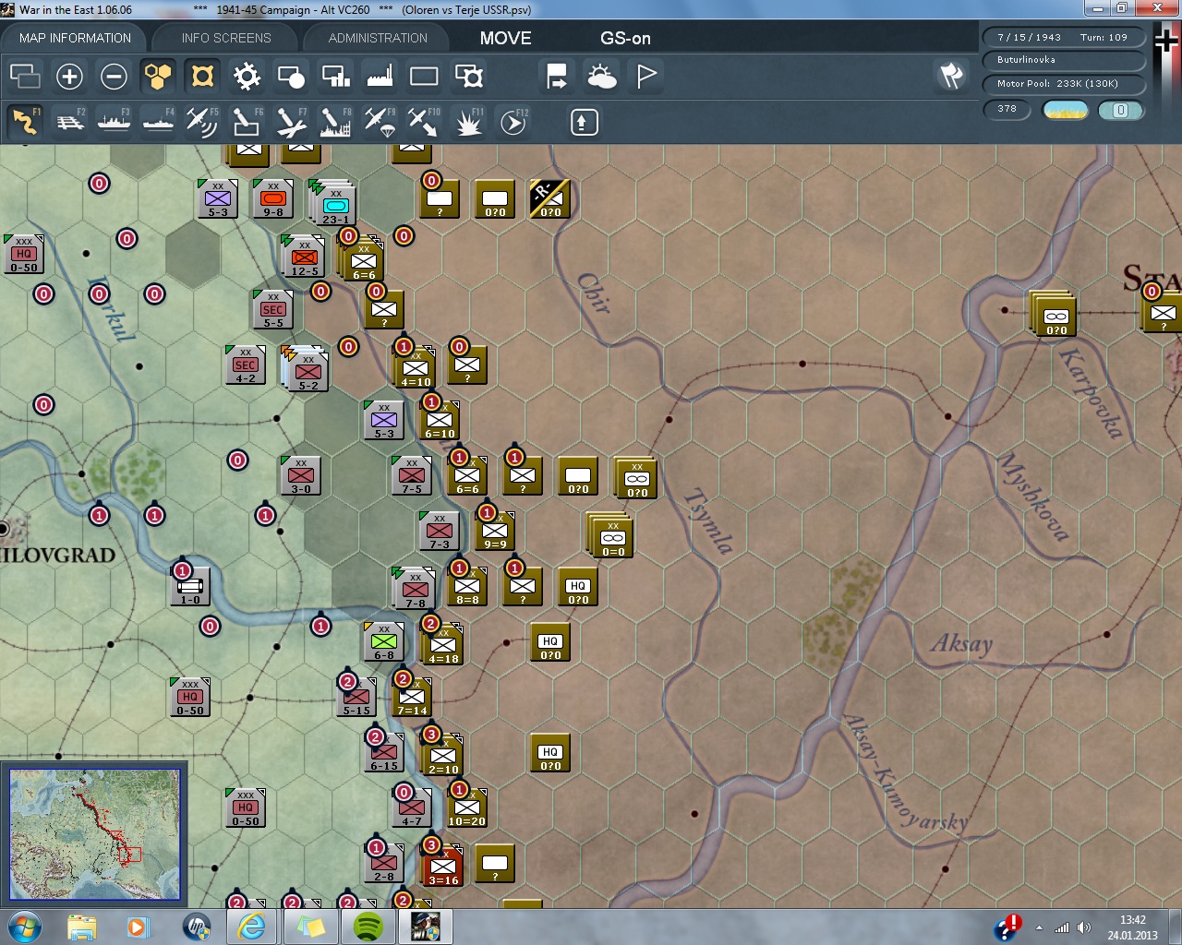Select the F6 bomb unit mode

[247, 122]
